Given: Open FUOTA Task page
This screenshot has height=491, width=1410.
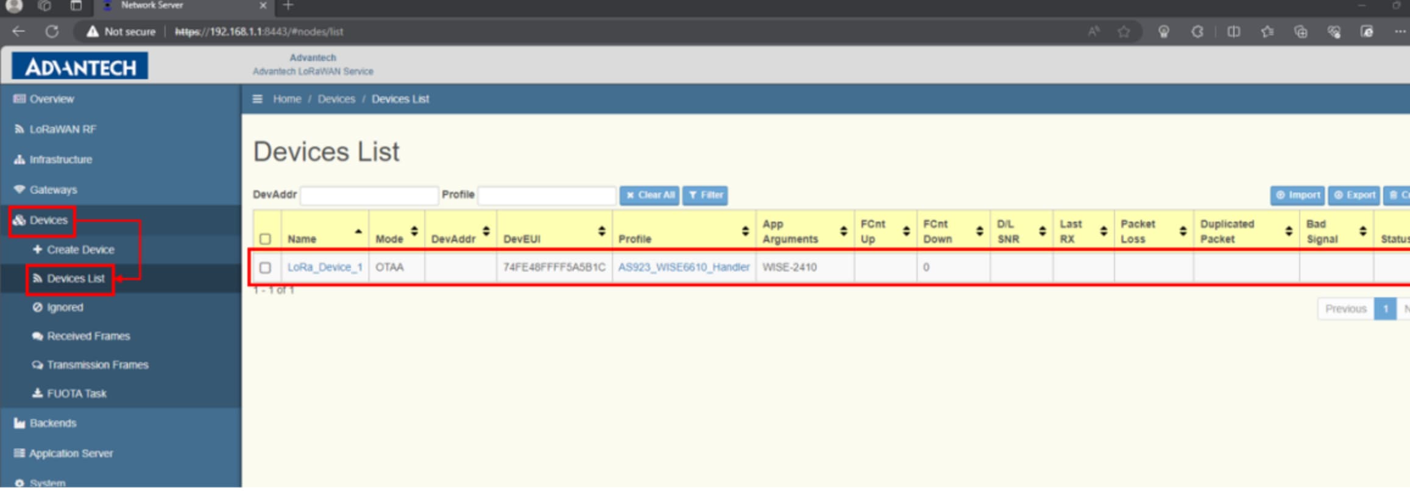Looking at the screenshot, I should (x=69, y=394).
